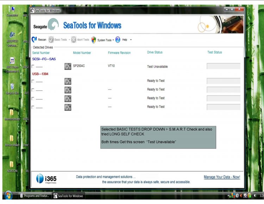Click the third USB-1394 drive icon
The height and width of the screenshot is (204, 264).
coord(68,98)
